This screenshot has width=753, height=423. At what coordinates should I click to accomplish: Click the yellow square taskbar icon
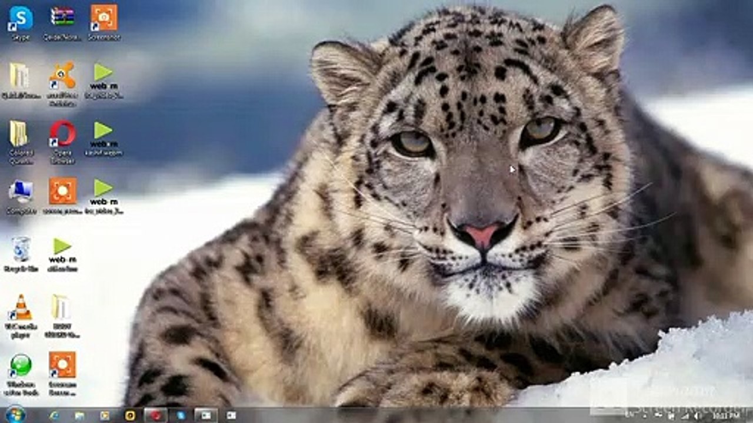point(130,415)
